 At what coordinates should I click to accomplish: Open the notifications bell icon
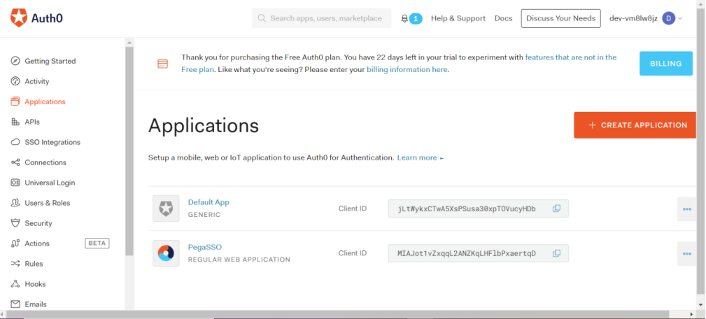coord(404,18)
